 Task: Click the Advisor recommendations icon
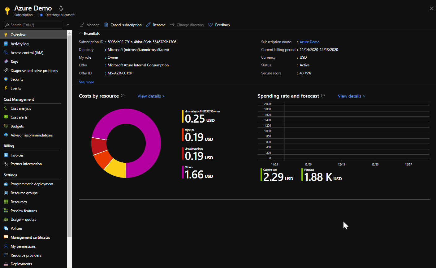[6, 135]
